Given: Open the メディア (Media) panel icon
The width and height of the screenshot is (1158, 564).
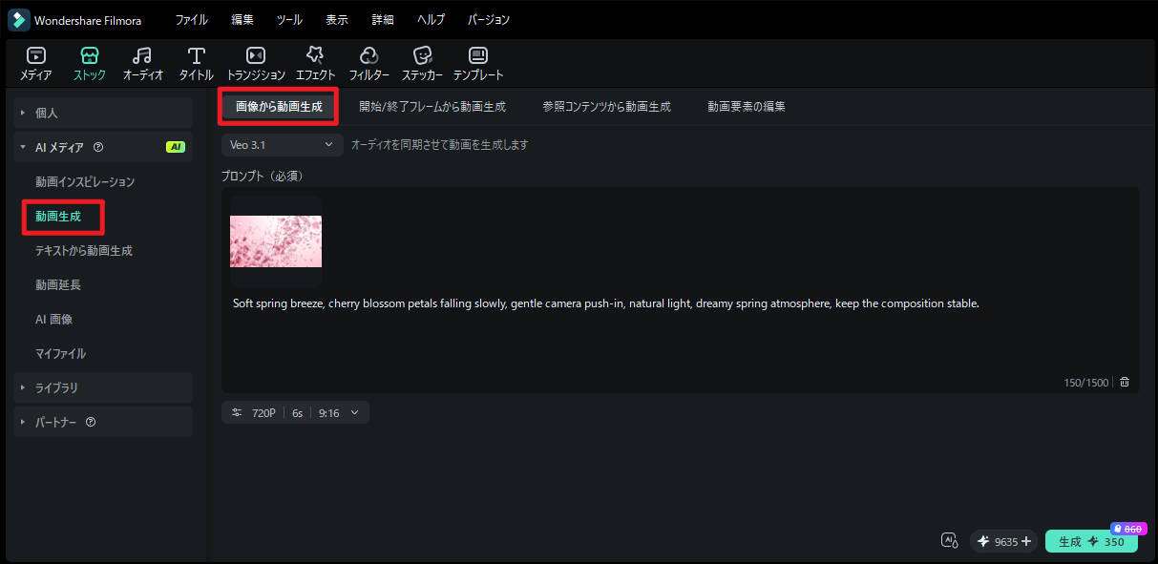Looking at the screenshot, I should [35, 63].
